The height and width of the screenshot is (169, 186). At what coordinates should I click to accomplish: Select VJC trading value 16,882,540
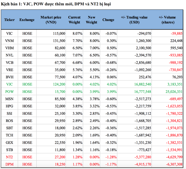tap(141, 84)
